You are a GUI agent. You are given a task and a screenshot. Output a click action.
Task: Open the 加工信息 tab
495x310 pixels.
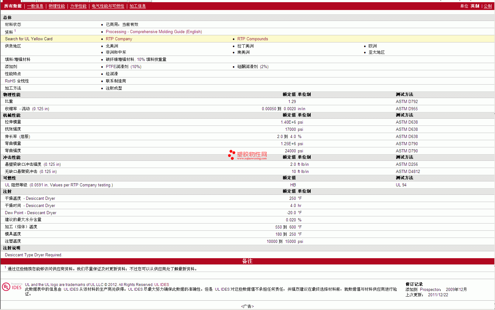coord(137,6)
